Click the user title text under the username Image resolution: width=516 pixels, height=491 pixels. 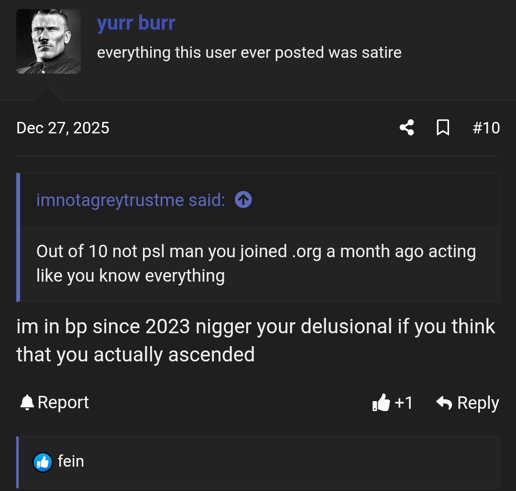click(x=249, y=52)
